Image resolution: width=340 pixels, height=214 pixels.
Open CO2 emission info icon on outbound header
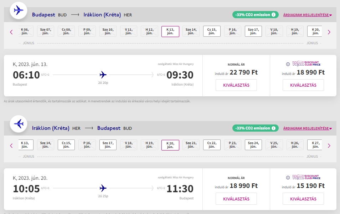(273, 15)
